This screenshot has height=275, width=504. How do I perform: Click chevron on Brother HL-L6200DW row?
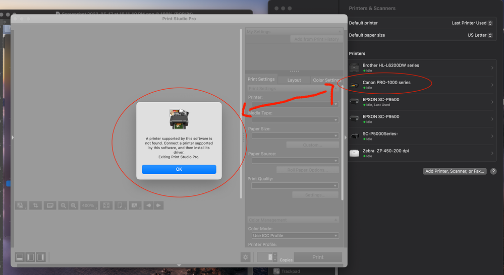(492, 67)
